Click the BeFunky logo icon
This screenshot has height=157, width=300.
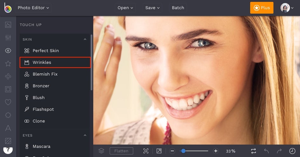[x=8, y=8]
